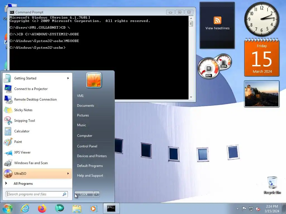The width and height of the screenshot is (286, 214).
Task: Click the Command Prompt scrollbar thumb
Action: pyautogui.click(x=191, y=24)
